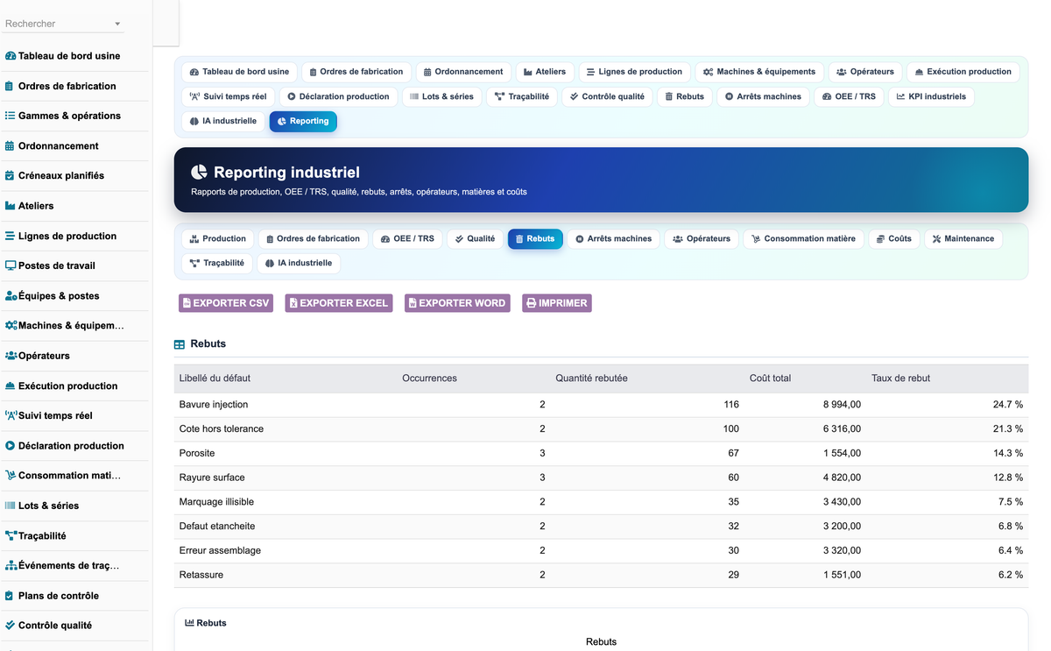This screenshot has width=1051, height=651.
Task: Click the table icon beside Rebuts heading
Action: click(180, 345)
